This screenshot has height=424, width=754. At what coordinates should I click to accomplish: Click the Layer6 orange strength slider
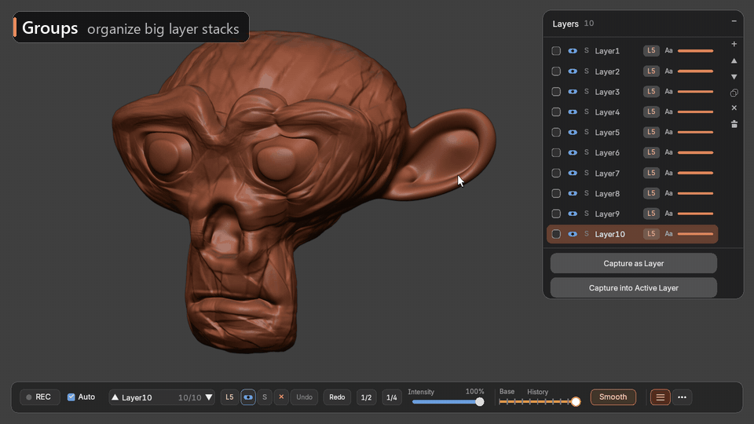coord(695,152)
